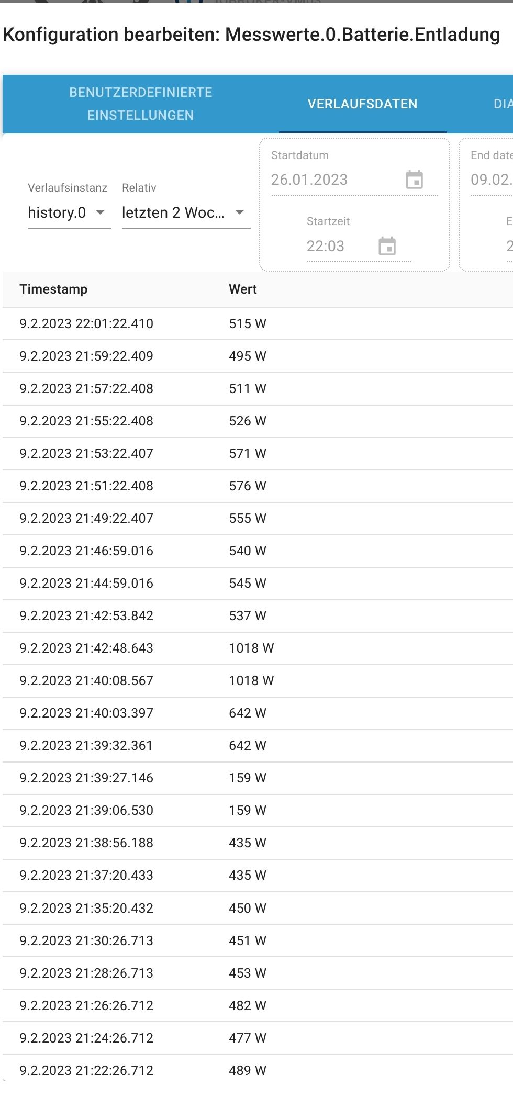Click the Wert column header

tap(243, 289)
